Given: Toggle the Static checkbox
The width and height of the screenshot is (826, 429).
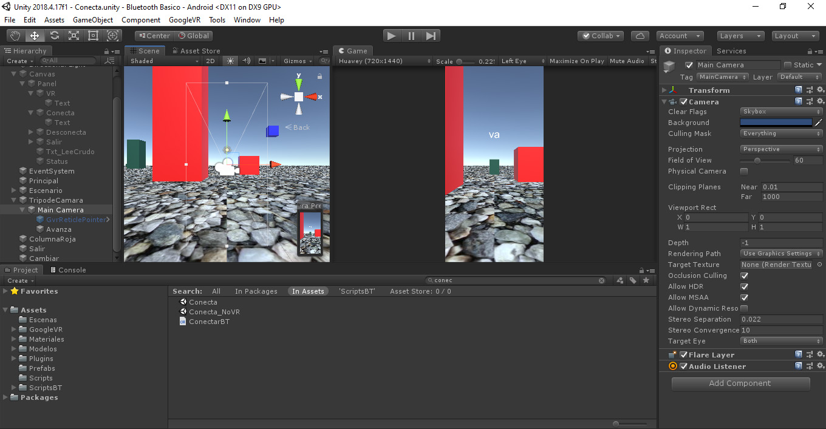Looking at the screenshot, I should coord(788,65).
